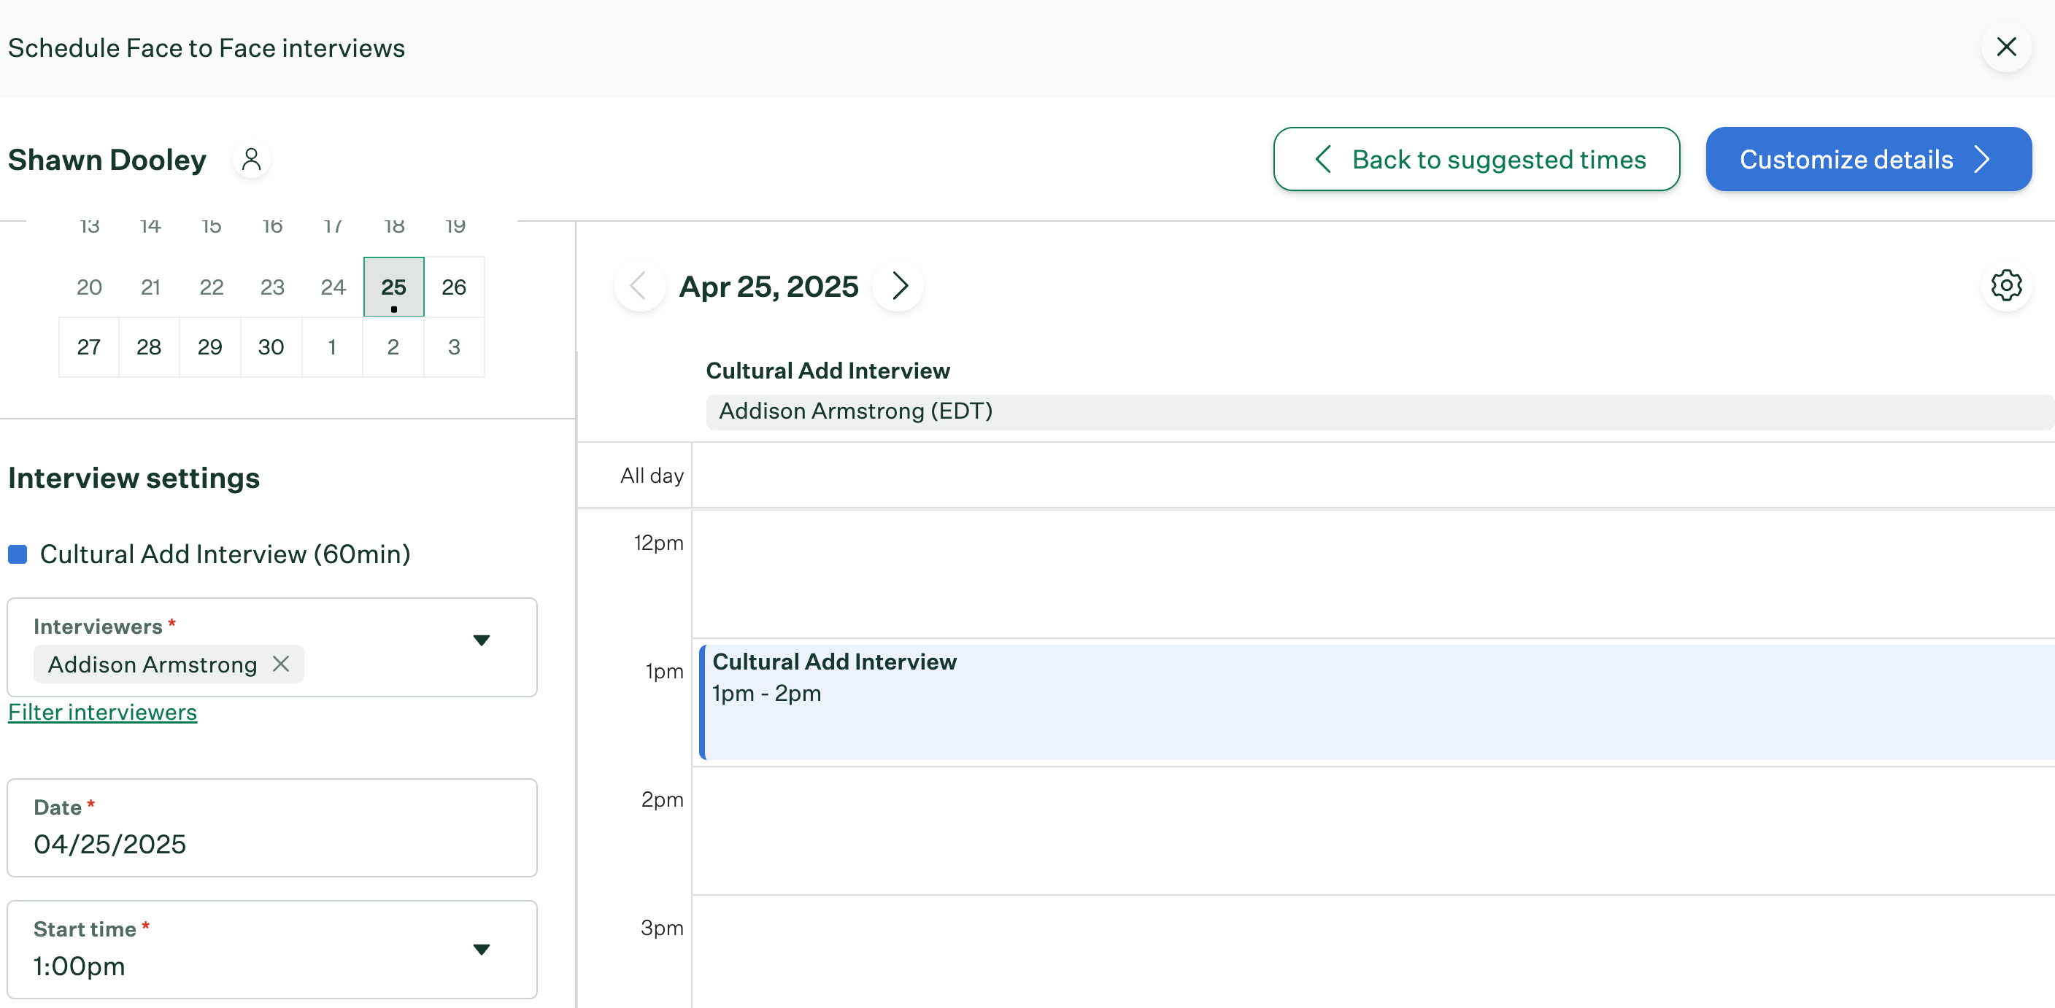Image resolution: width=2055 pixels, height=1008 pixels.
Task: Close the Schedule Face to Face interviews dialog
Action: point(2005,47)
